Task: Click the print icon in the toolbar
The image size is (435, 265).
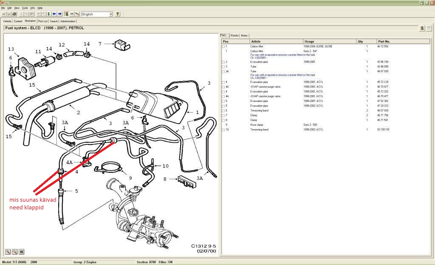Action: point(14,14)
